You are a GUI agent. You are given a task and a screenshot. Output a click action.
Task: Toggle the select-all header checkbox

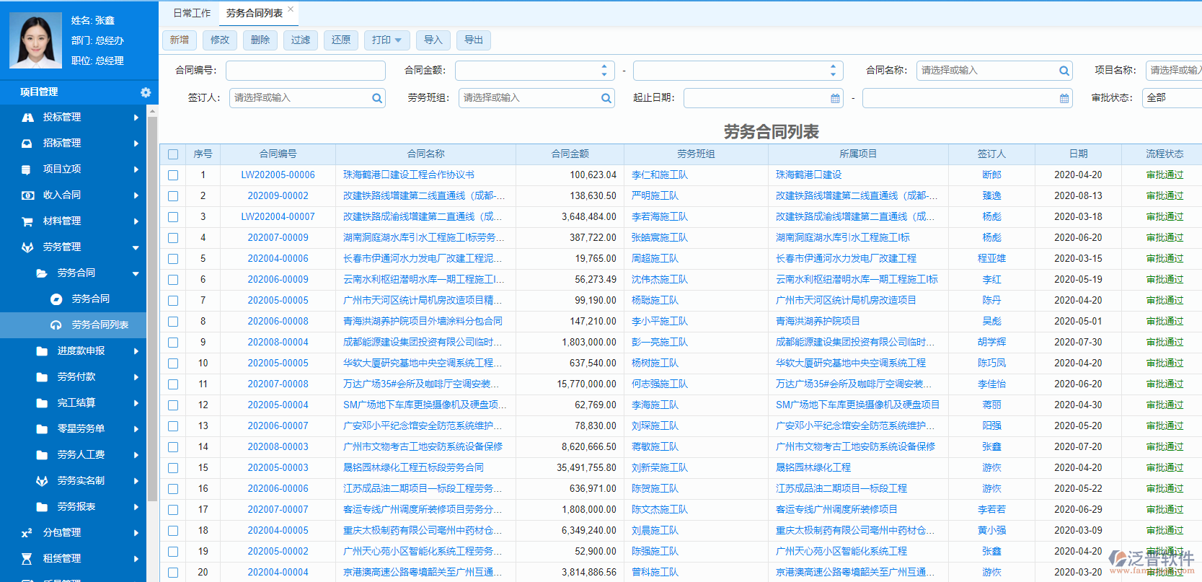click(x=173, y=154)
